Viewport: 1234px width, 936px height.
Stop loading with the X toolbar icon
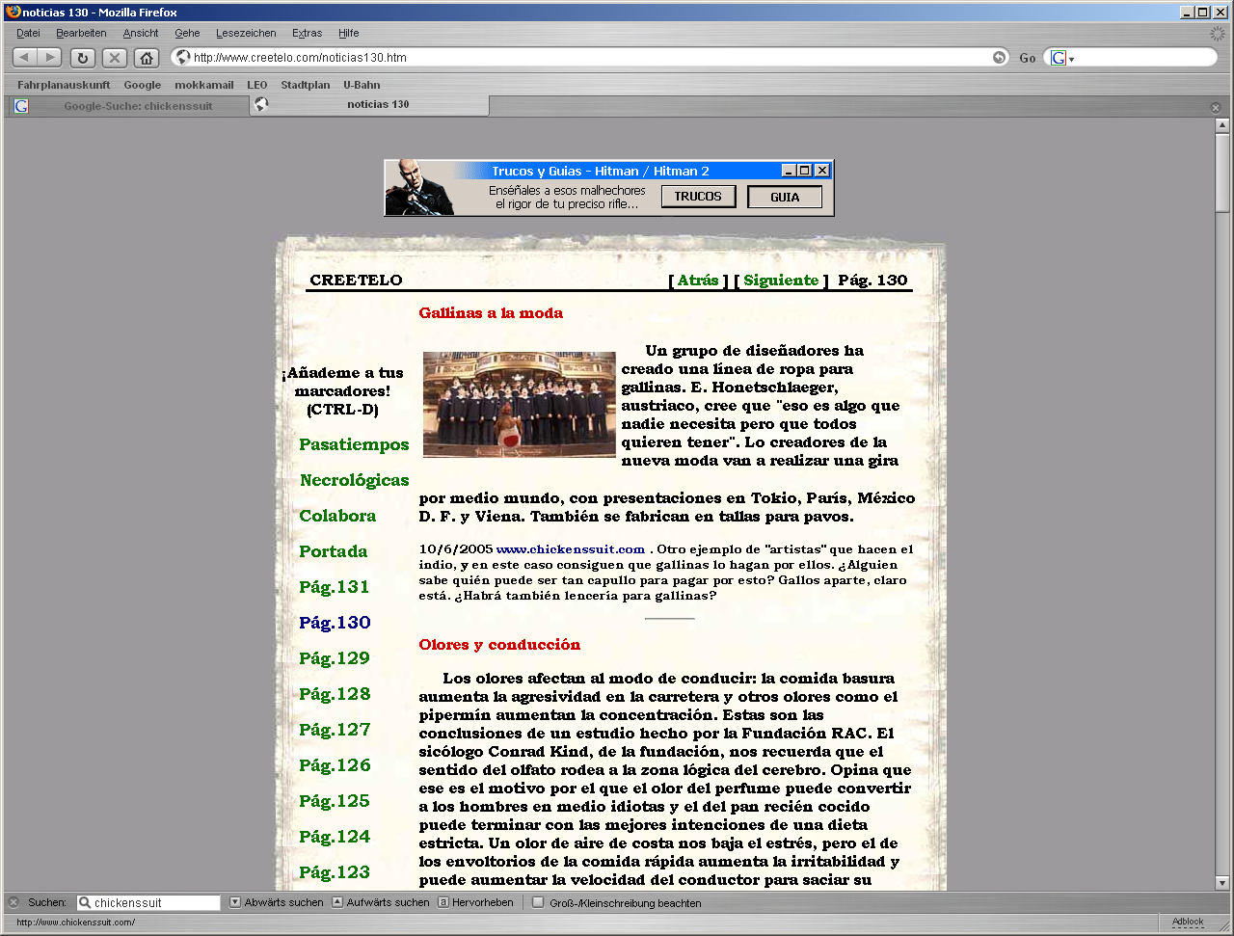[115, 58]
